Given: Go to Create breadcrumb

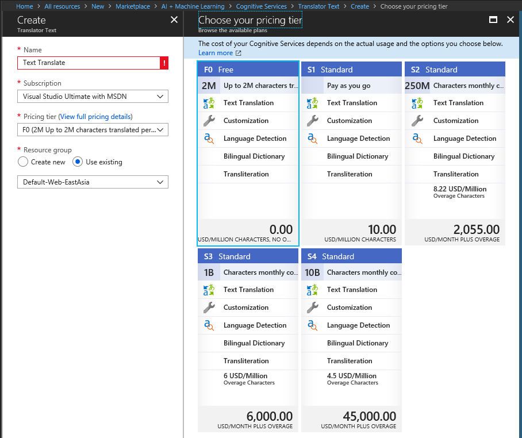Looking at the screenshot, I should click(359, 6).
